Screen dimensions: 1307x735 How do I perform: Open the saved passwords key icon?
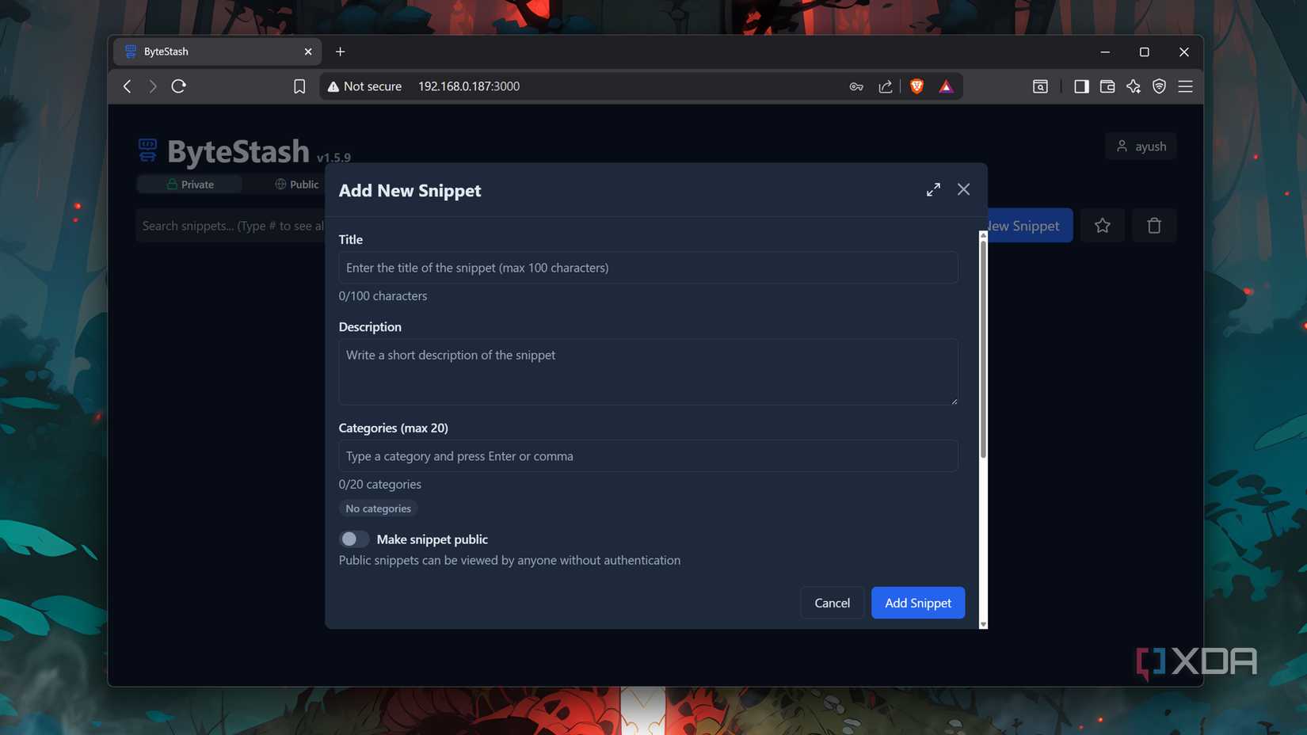tap(856, 86)
